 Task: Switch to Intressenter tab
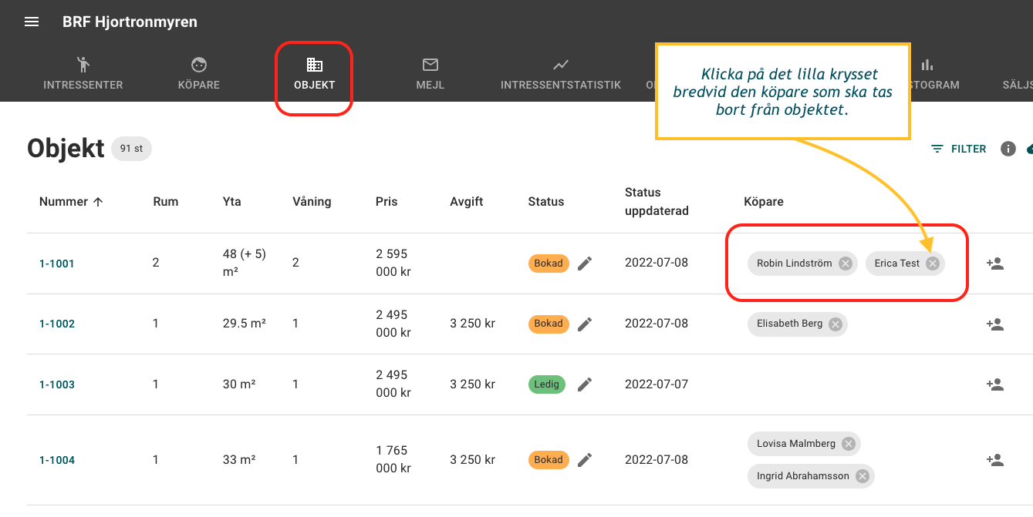83,75
